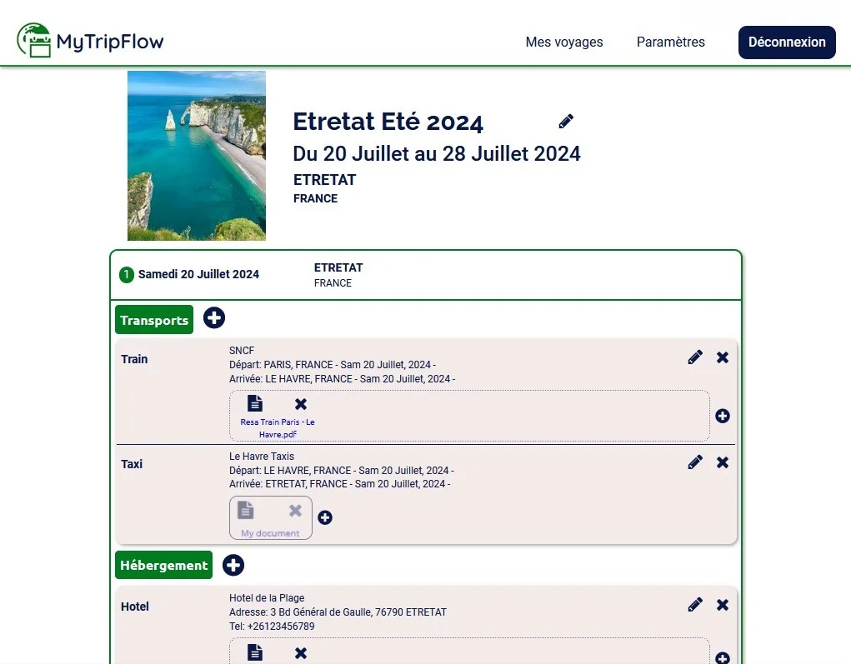Edit the SNCF train details
Viewport: 851px width, 664px height.
(695, 357)
